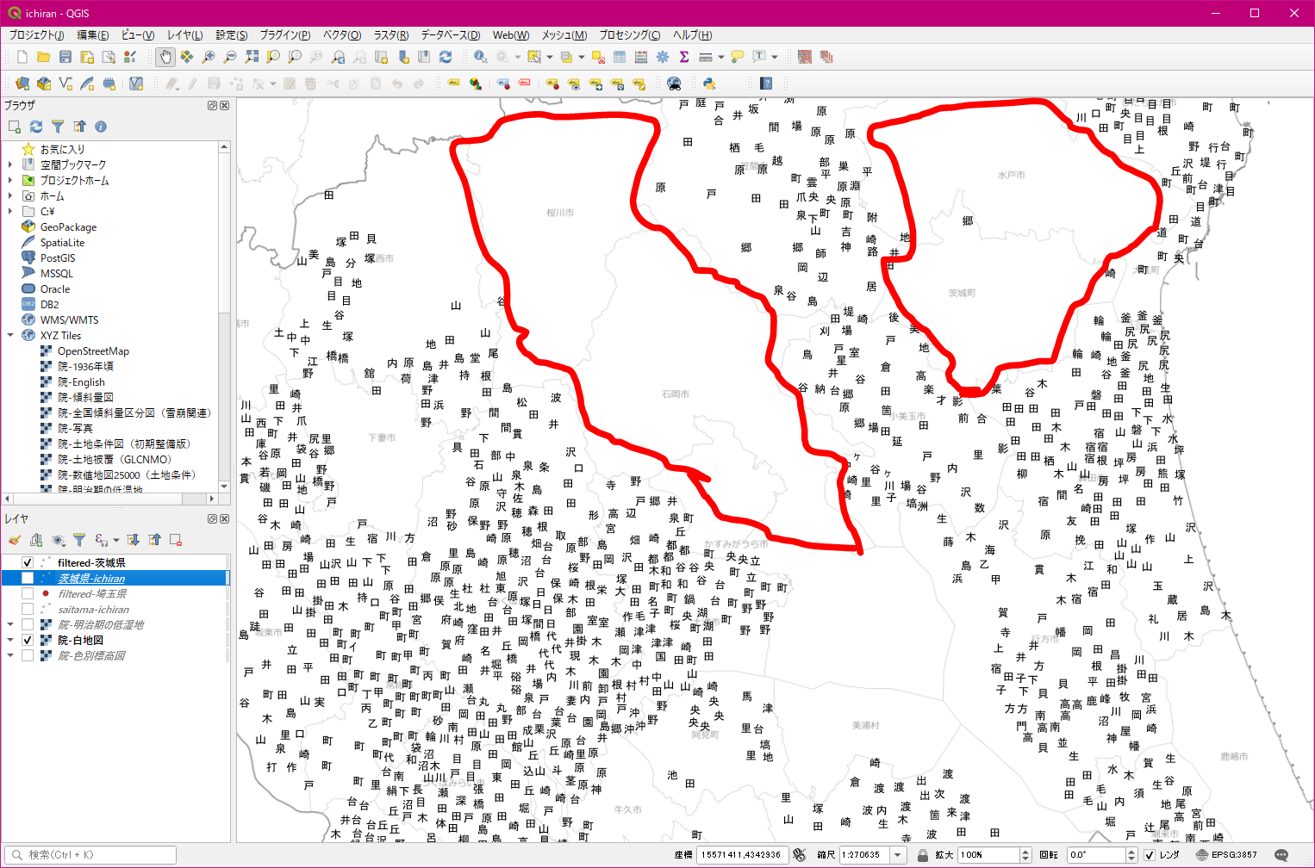Image resolution: width=1315 pixels, height=868 pixels.
Task: Toggle the レンダ render checkbox
Action: pyautogui.click(x=1149, y=855)
